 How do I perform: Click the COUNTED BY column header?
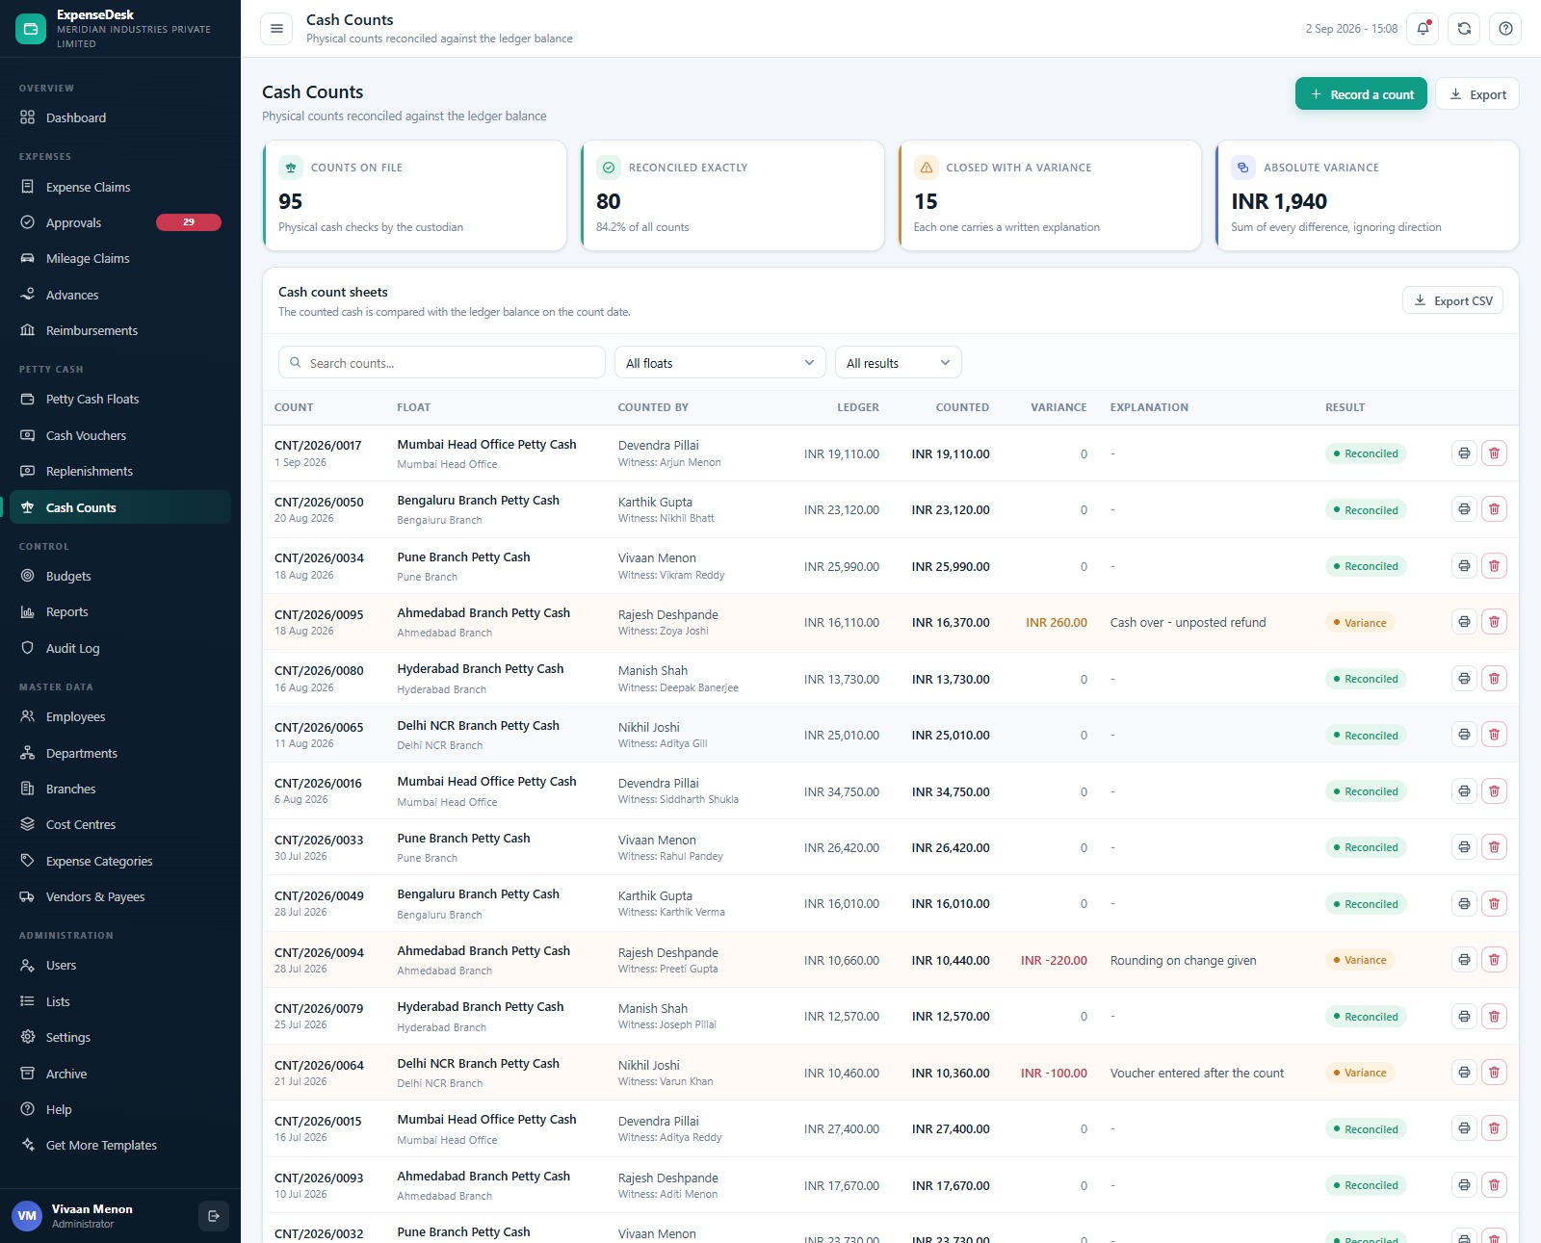pos(653,407)
